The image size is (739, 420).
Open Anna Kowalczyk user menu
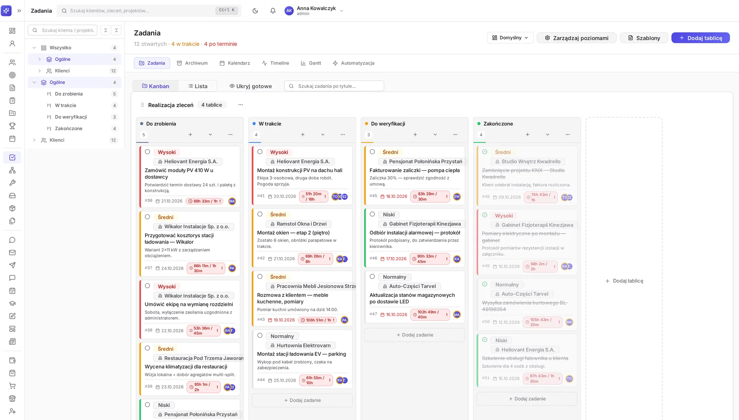tap(314, 11)
